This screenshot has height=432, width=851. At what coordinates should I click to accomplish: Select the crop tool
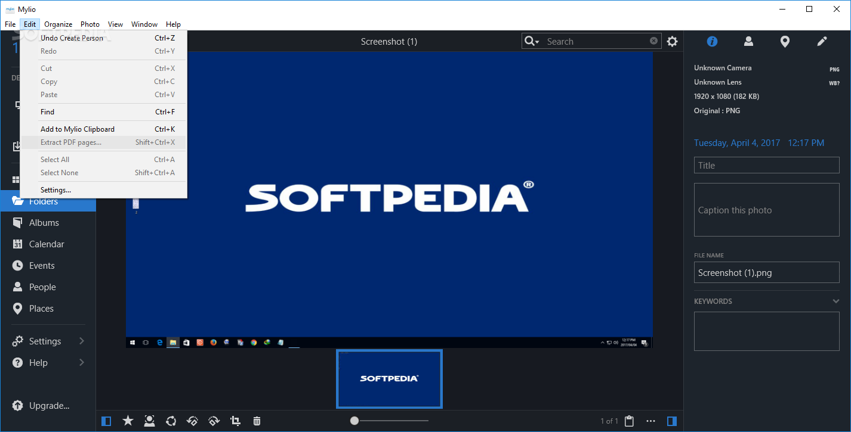(235, 421)
